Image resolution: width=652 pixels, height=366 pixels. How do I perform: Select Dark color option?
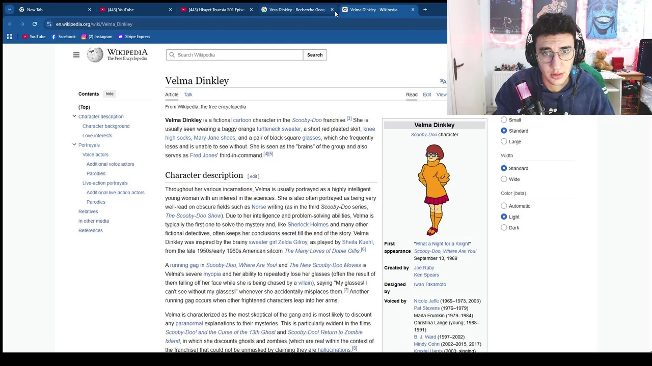pos(504,228)
